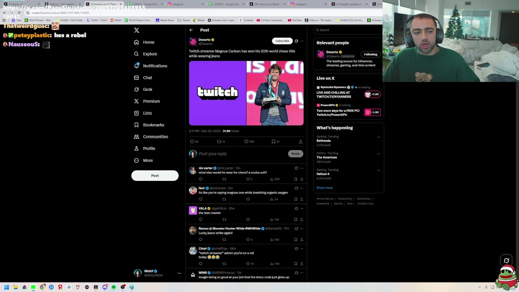This screenshot has height=292, width=519.
Task: Open Explore in the sidebar
Action: 146,54
